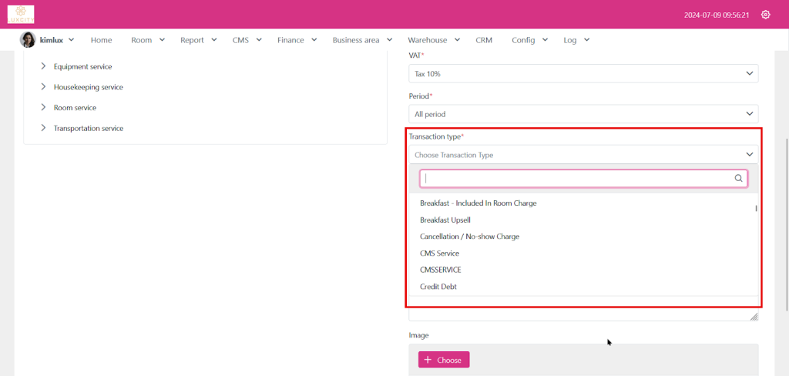Go to the CRM page

(484, 40)
